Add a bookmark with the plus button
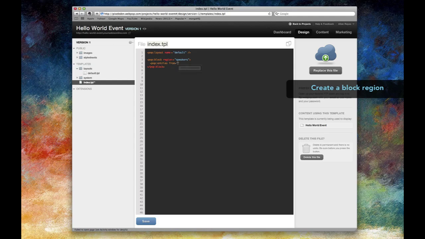The height and width of the screenshot is (239, 425). click(97, 14)
